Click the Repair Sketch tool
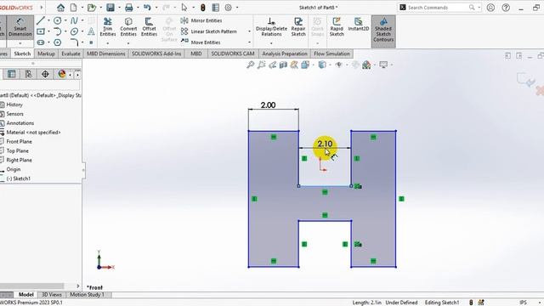544x306 pixels. point(298,27)
